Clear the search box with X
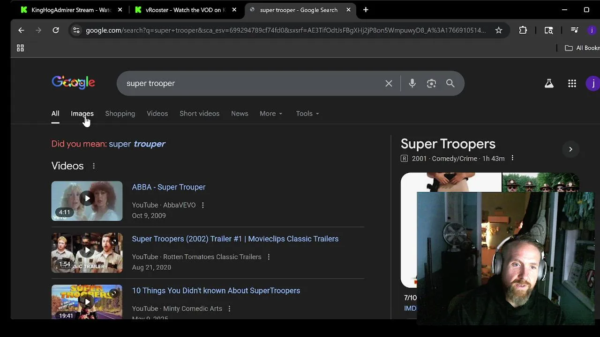600x337 pixels. tap(389, 83)
